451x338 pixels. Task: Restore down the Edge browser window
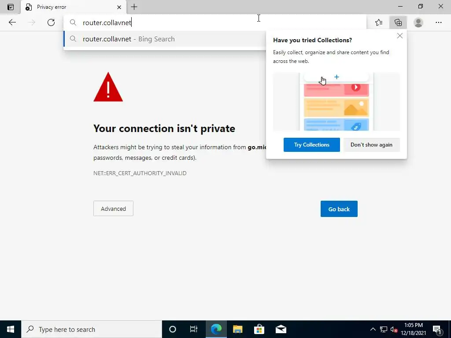tap(421, 6)
